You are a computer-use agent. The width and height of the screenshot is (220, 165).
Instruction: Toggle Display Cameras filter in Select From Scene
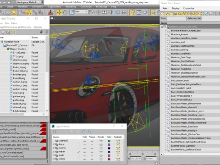[176, 14]
